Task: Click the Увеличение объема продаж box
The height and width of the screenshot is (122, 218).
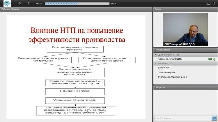Action: pos(75,101)
